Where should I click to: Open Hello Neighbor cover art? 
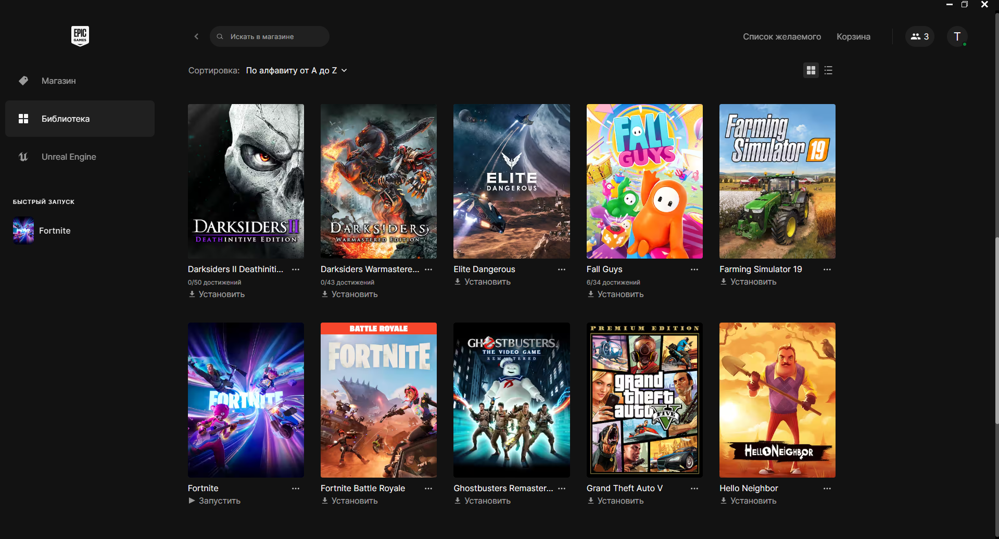777,400
